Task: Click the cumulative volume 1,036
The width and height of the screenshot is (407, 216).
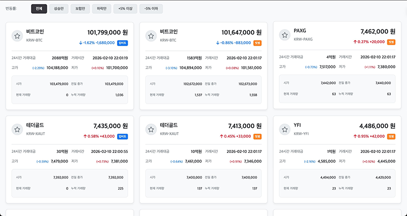Action: [x=120, y=95]
